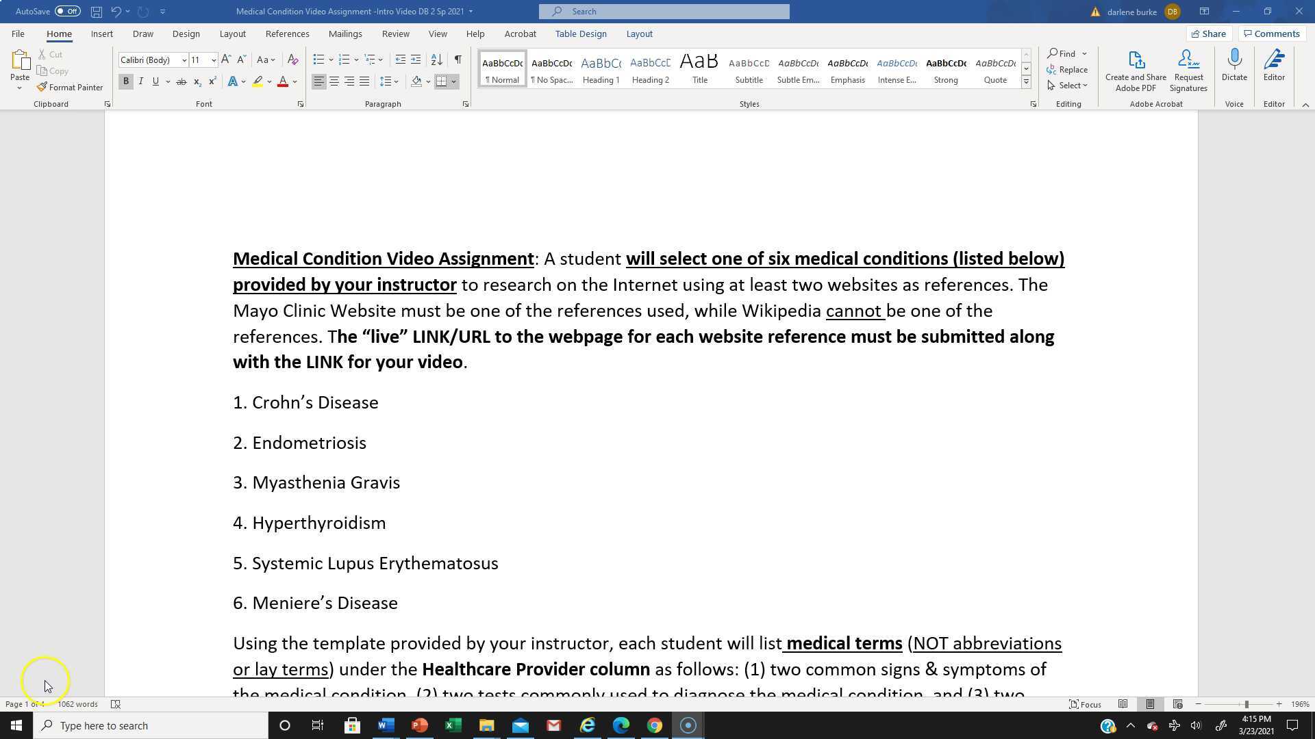The width and height of the screenshot is (1315, 739).
Task: Apply strikethrough to selected text
Action: tap(181, 81)
